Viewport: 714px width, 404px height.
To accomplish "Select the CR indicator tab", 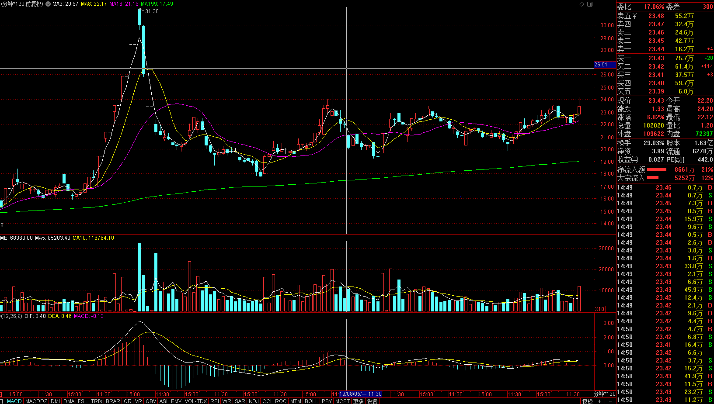I will click(128, 401).
